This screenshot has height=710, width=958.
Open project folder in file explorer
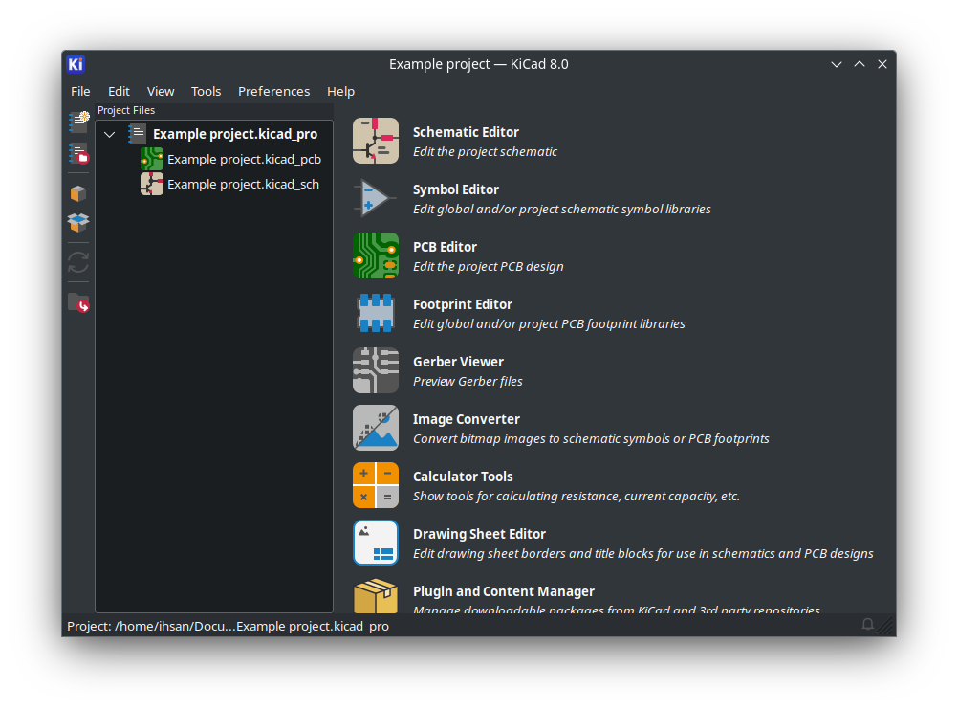(x=78, y=302)
